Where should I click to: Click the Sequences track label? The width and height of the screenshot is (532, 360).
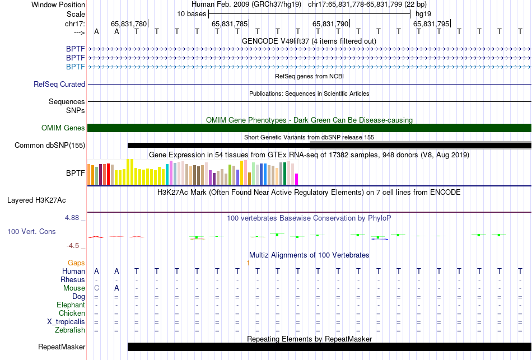(67, 101)
